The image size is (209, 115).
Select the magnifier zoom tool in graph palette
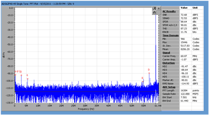click(154, 8)
